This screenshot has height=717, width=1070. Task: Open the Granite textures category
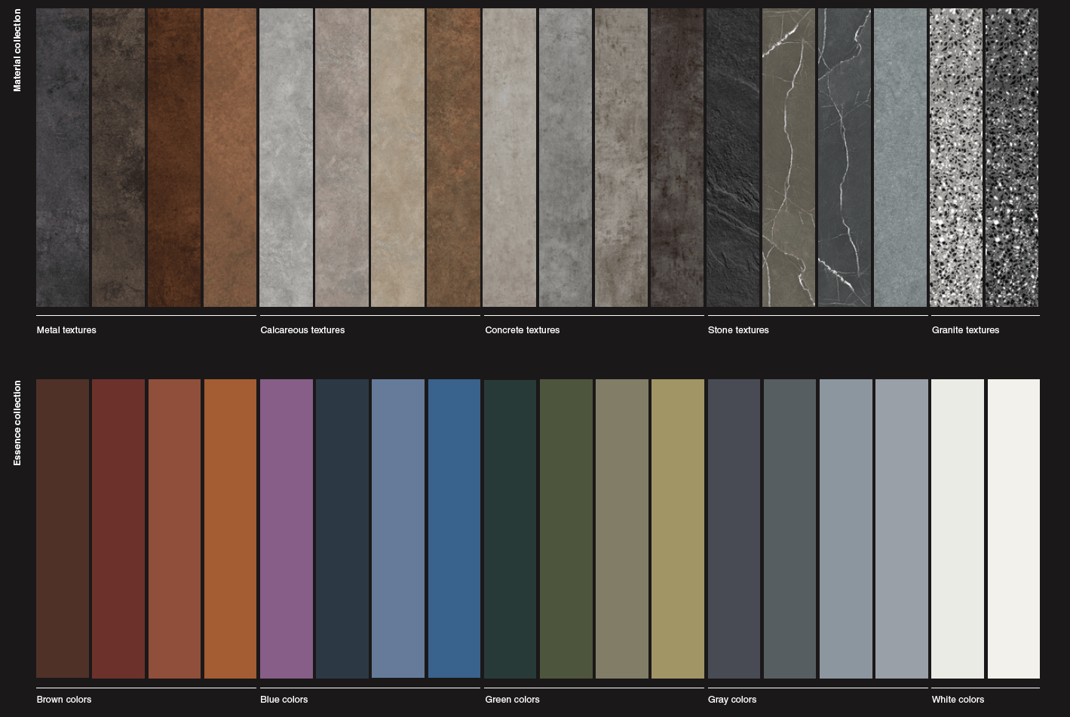(x=966, y=330)
